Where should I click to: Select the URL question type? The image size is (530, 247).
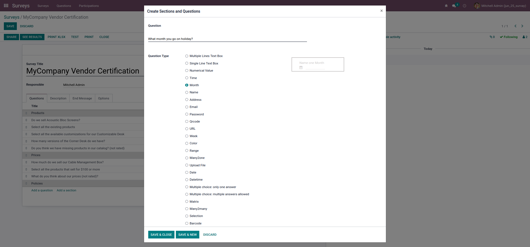coord(187,129)
